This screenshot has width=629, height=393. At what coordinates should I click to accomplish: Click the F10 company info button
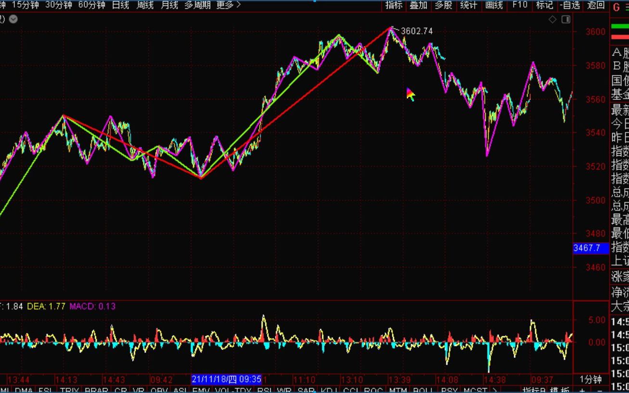point(520,5)
